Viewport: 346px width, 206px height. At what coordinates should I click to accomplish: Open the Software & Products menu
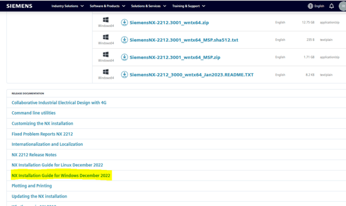click(105, 6)
